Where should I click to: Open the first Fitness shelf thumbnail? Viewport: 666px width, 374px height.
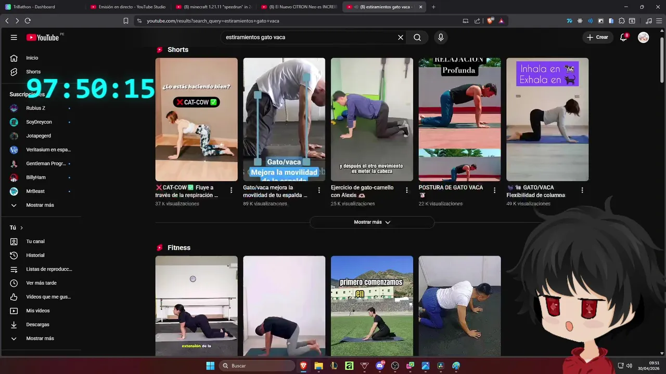click(196, 305)
